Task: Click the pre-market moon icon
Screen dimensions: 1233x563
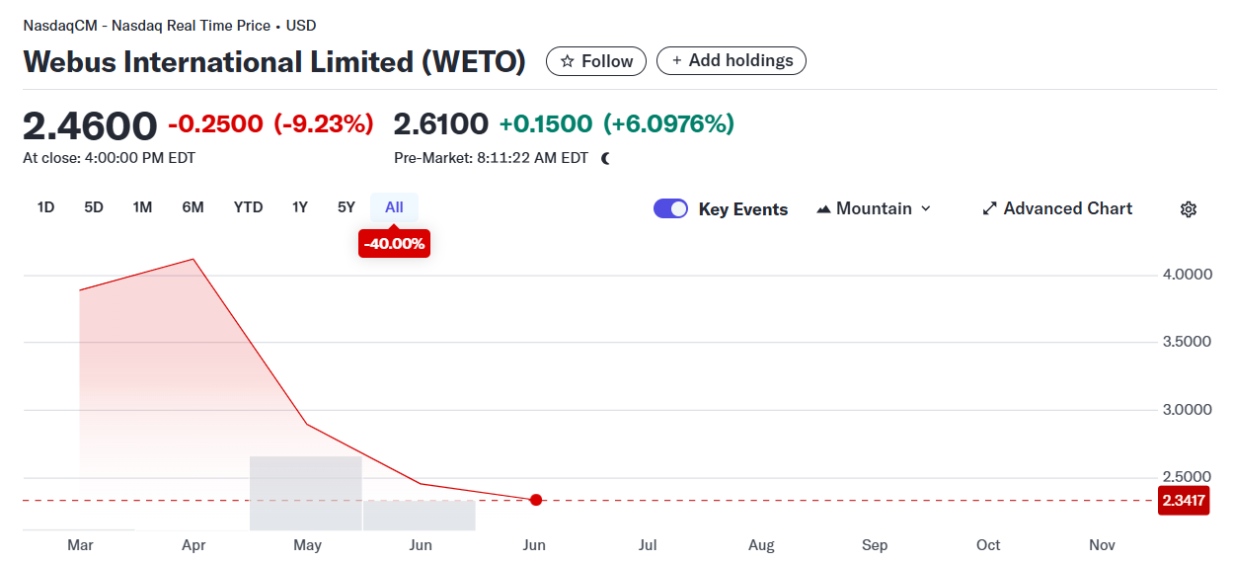Action: (x=605, y=158)
